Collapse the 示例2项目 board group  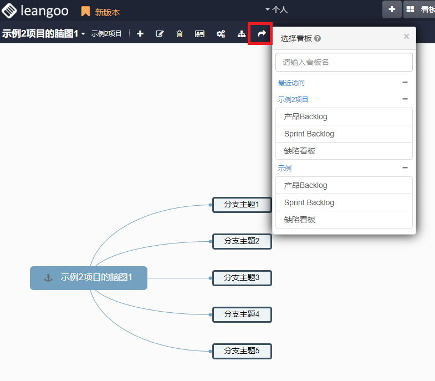point(405,99)
